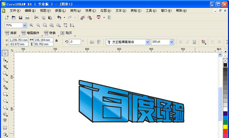Image resolution: width=229 pixels, height=138 pixels.
Task: Click the Export icon
Action: (90, 18)
